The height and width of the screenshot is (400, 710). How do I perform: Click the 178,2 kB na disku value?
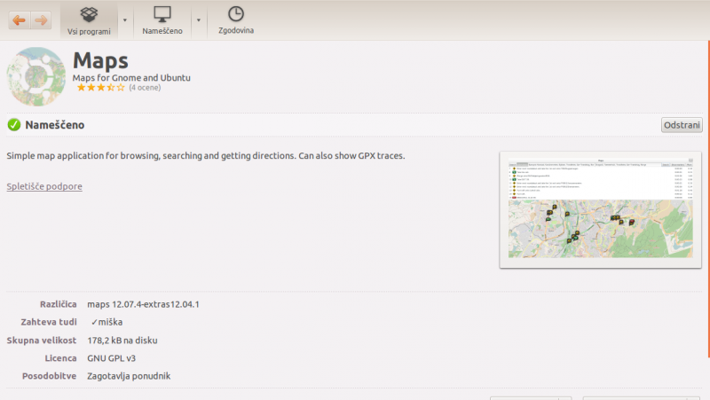122,341
